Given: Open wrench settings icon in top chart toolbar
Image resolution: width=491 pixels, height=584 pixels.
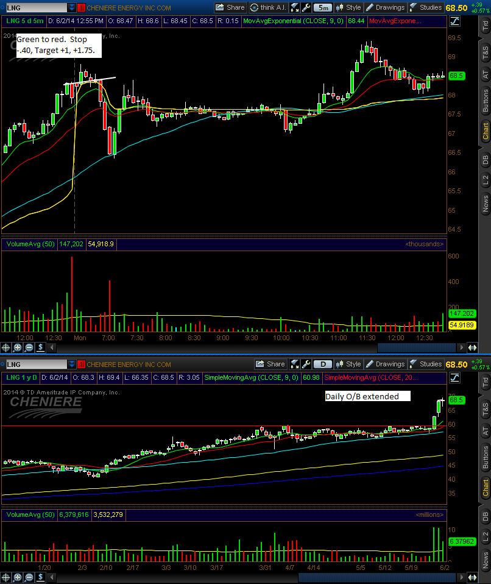Looking at the screenshot, I should click(x=306, y=7).
